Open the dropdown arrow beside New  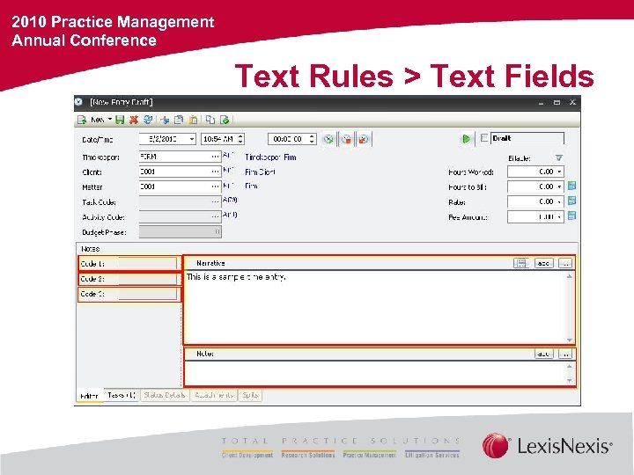coord(109,119)
